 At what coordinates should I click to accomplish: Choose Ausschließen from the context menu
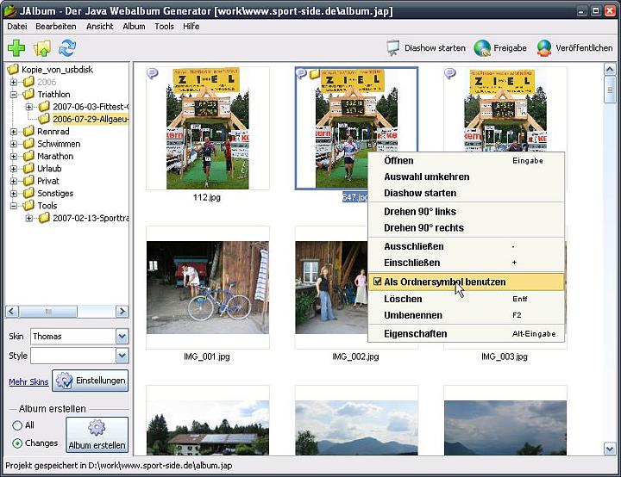tap(466, 246)
